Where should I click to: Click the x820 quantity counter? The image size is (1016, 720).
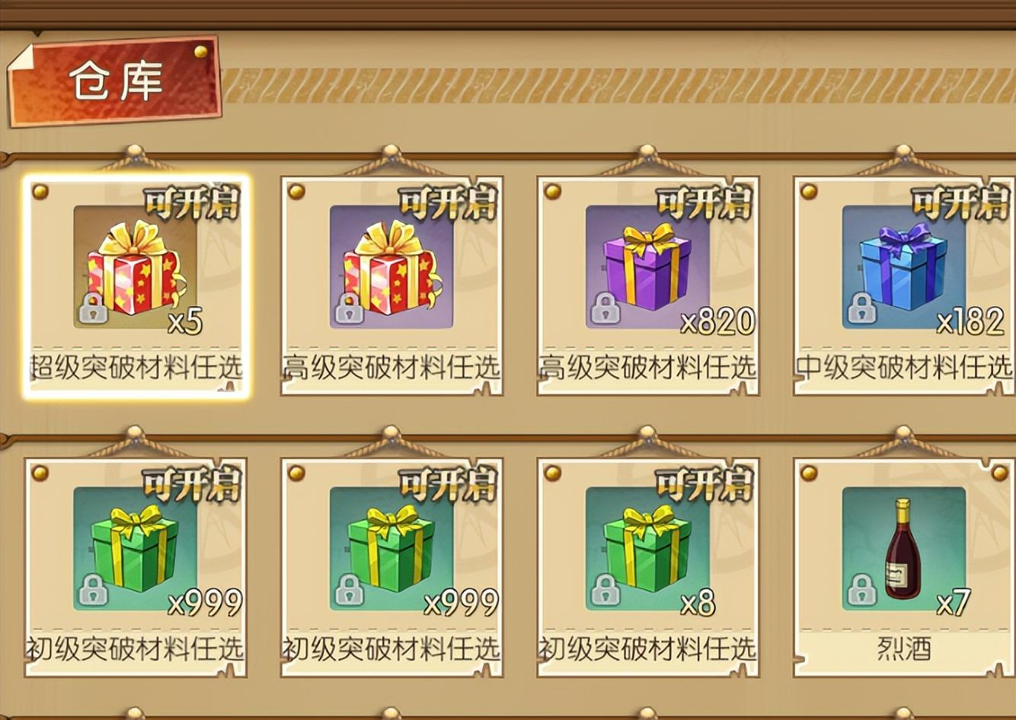coord(717,322)
